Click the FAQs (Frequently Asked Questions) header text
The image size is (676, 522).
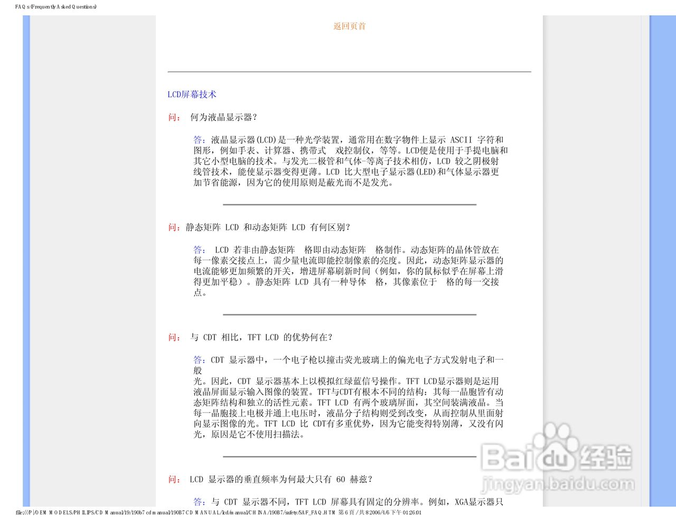click(56, 7)
